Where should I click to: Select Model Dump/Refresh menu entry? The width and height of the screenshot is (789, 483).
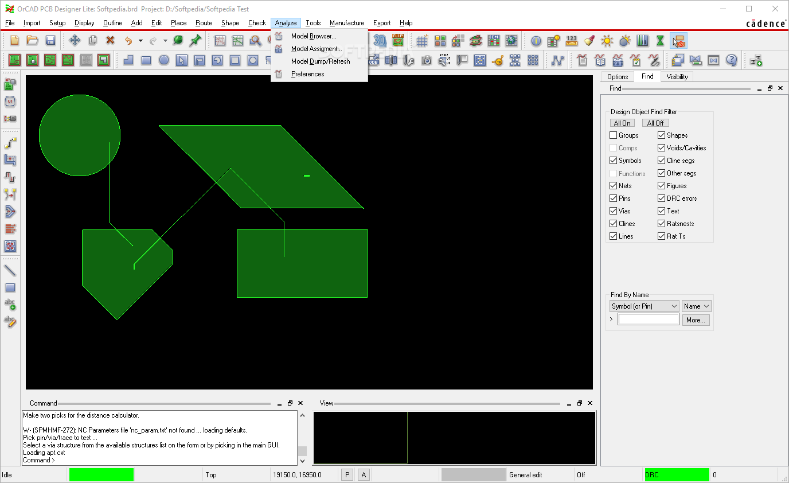(x=321, y=61)
